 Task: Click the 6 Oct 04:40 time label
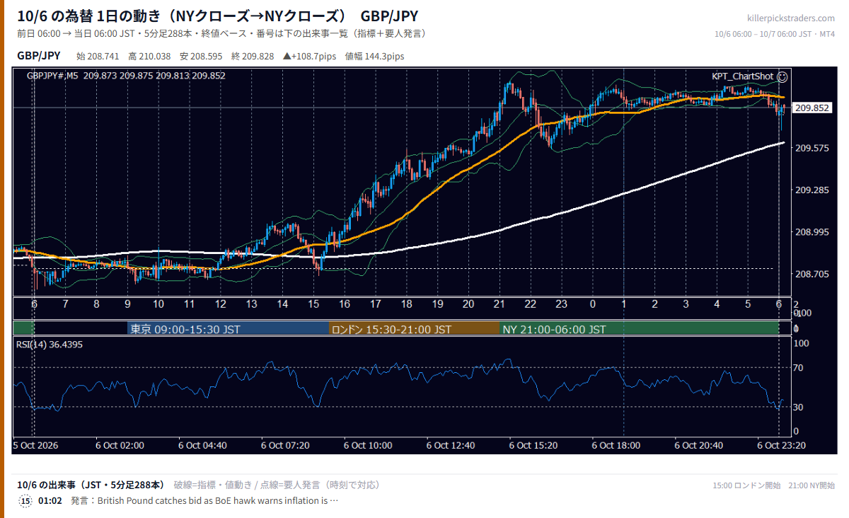point(202,446)
